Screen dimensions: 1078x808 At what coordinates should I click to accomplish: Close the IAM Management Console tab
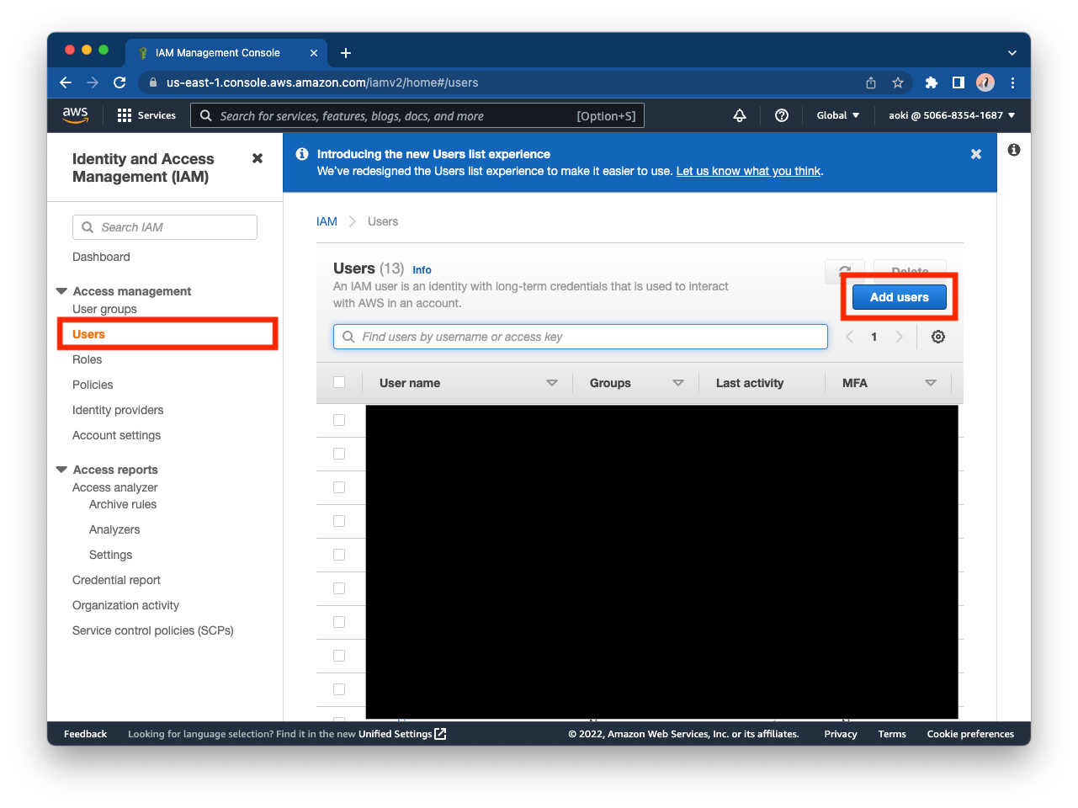pos(314,53)
